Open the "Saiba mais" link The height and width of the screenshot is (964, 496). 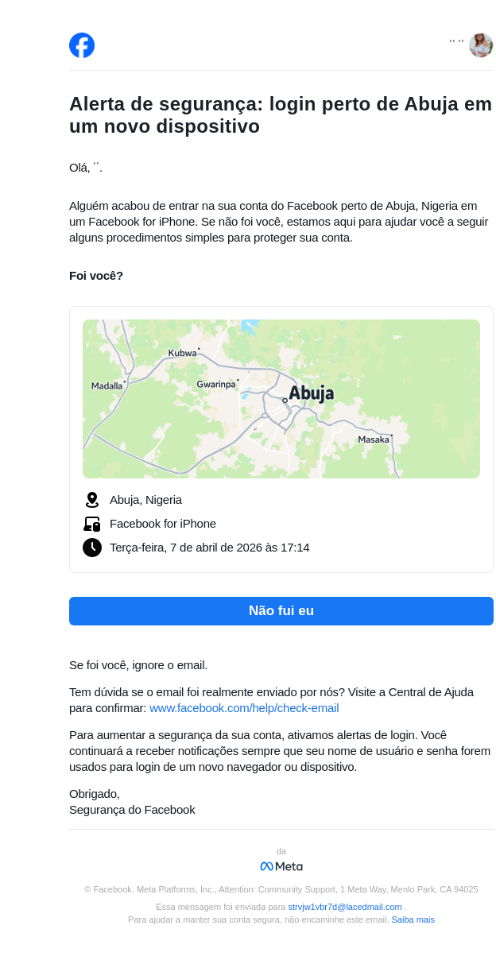(413, 919)
